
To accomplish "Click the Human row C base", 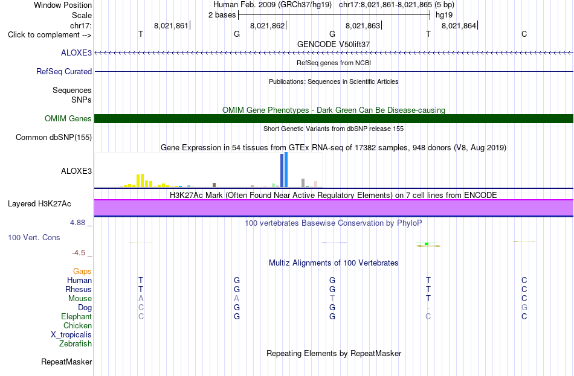I will (x=524, y=281).
